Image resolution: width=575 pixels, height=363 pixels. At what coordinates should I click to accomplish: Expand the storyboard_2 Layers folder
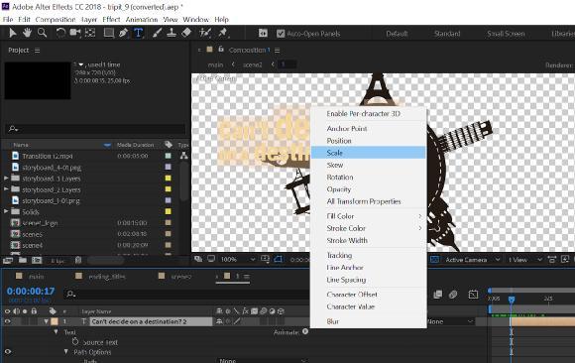click(x=6, y=189)
